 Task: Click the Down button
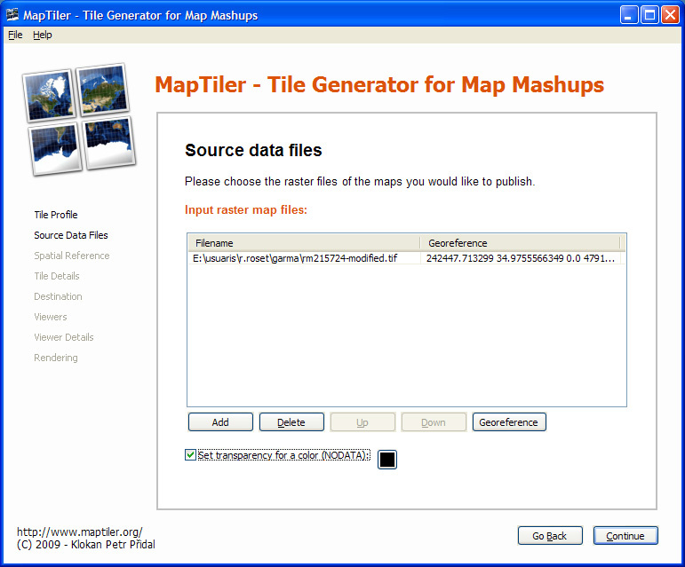(x=434, y=422)
